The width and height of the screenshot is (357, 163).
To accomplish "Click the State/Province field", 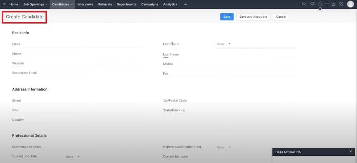I will pos(256,110).
